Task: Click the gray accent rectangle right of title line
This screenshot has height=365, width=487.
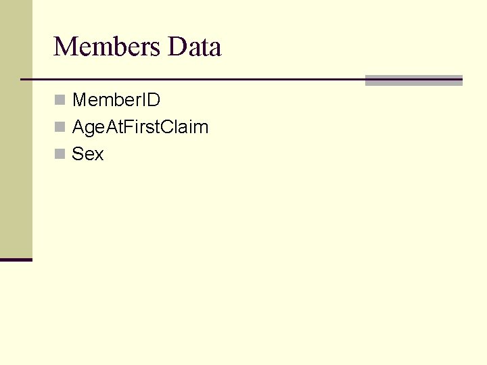Action: [413, 80]
